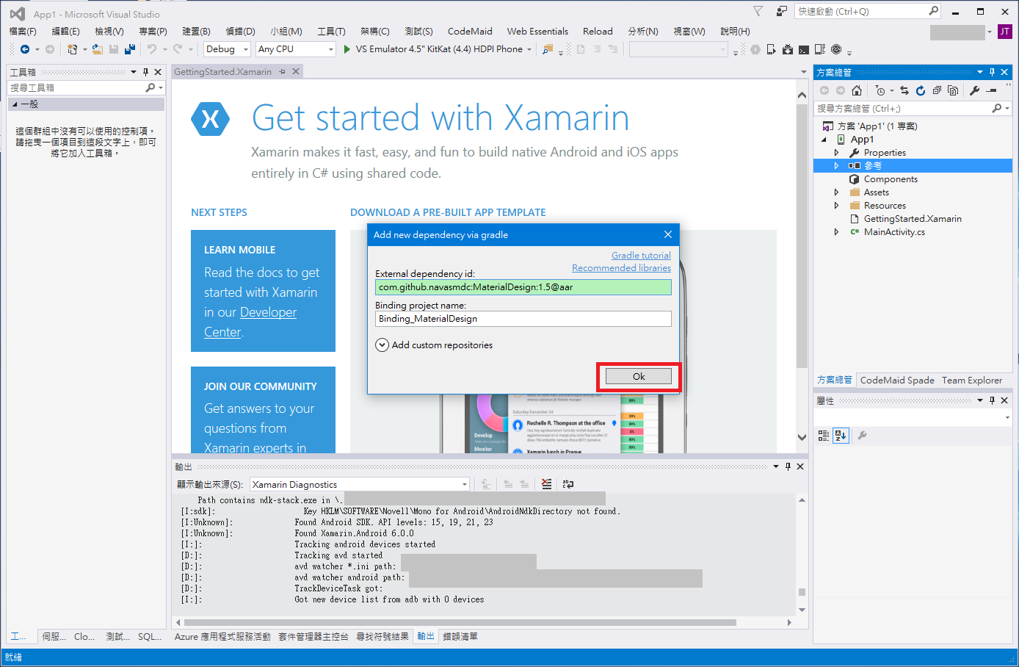
Task: Click Show All Files icon in Solution Explorer
Action: tap(953, 90)
